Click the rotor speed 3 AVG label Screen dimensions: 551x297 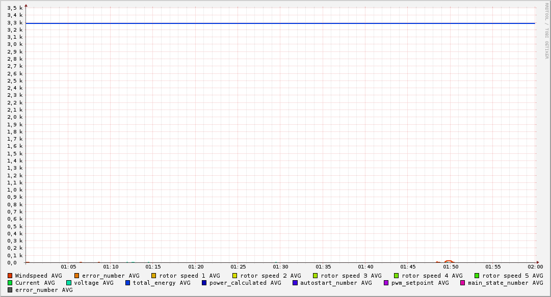351,276
